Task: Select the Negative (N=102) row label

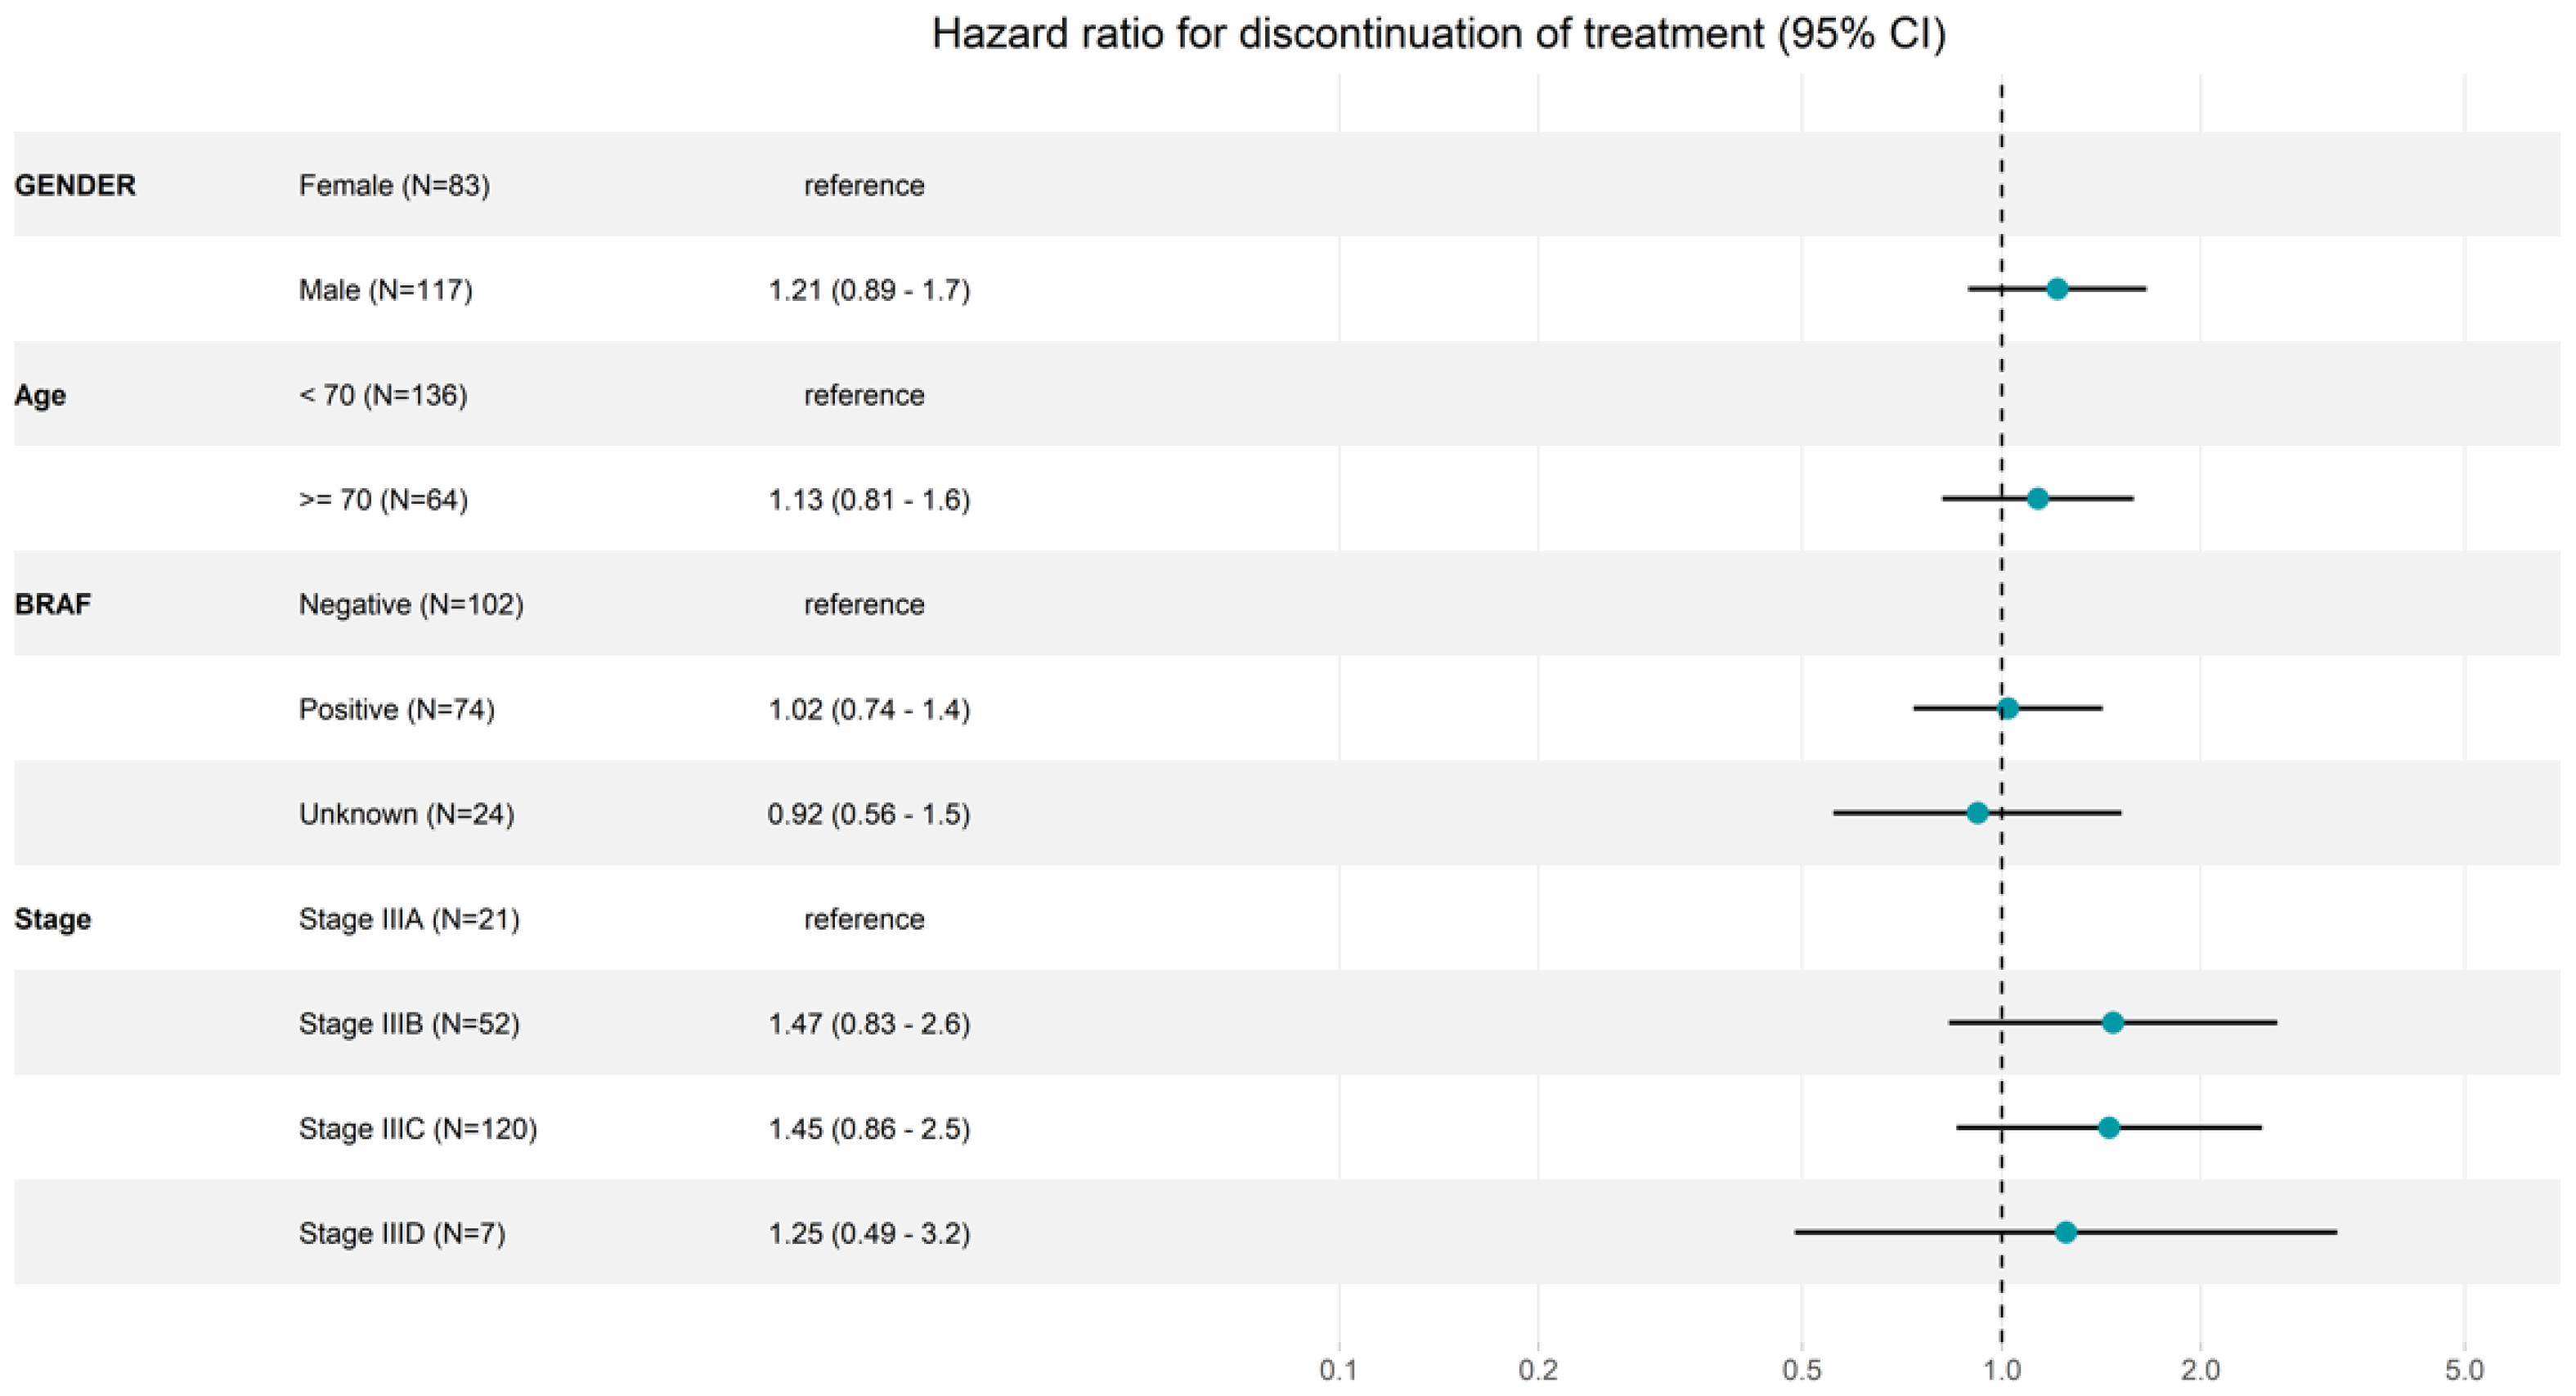Action: point(411,604)
